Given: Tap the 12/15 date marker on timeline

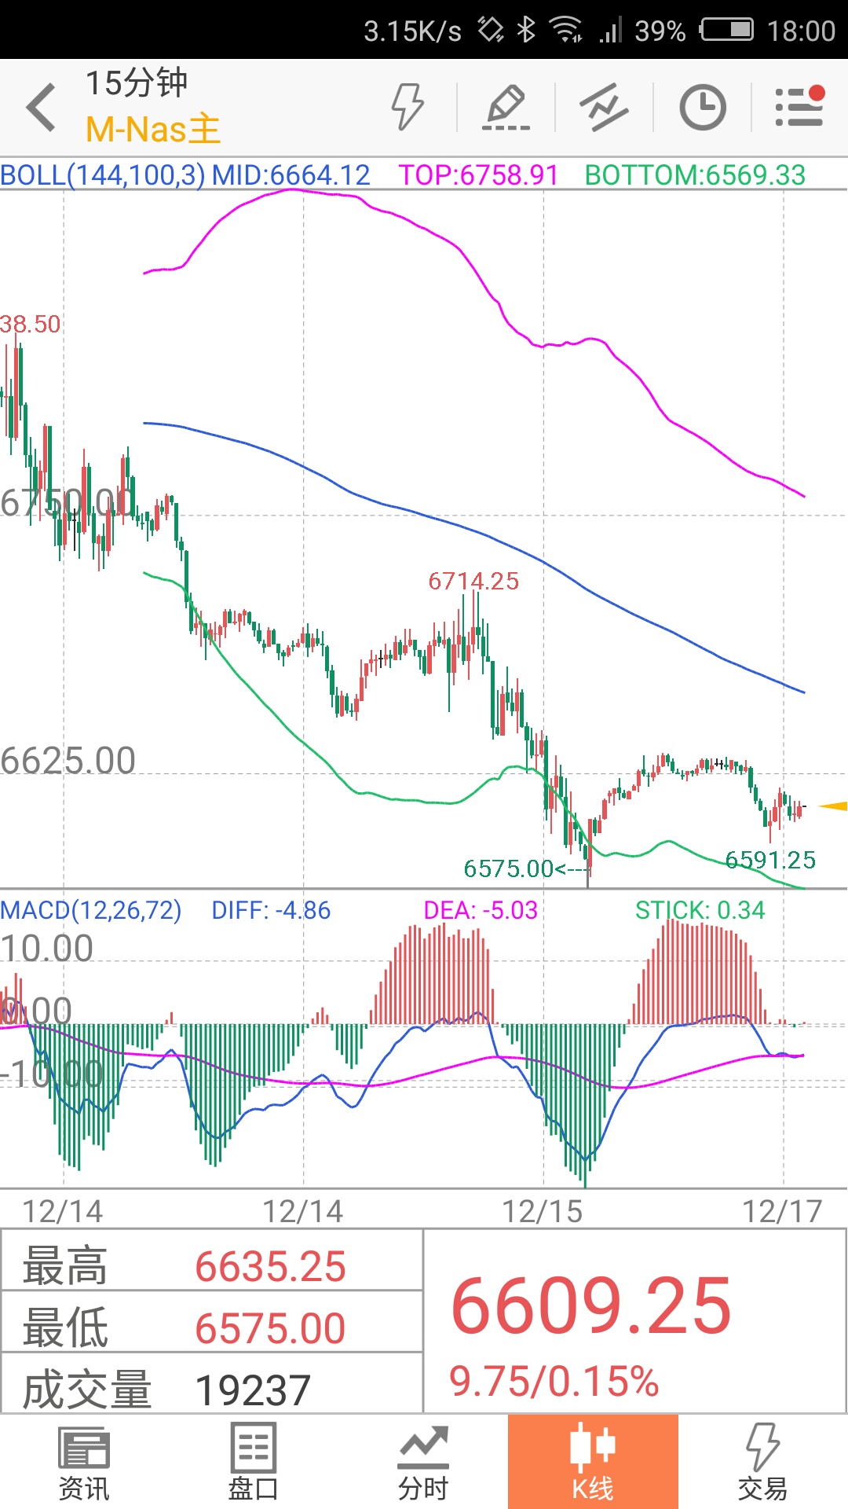Looking at the screenshot, I should click(x=543, y=1211).
